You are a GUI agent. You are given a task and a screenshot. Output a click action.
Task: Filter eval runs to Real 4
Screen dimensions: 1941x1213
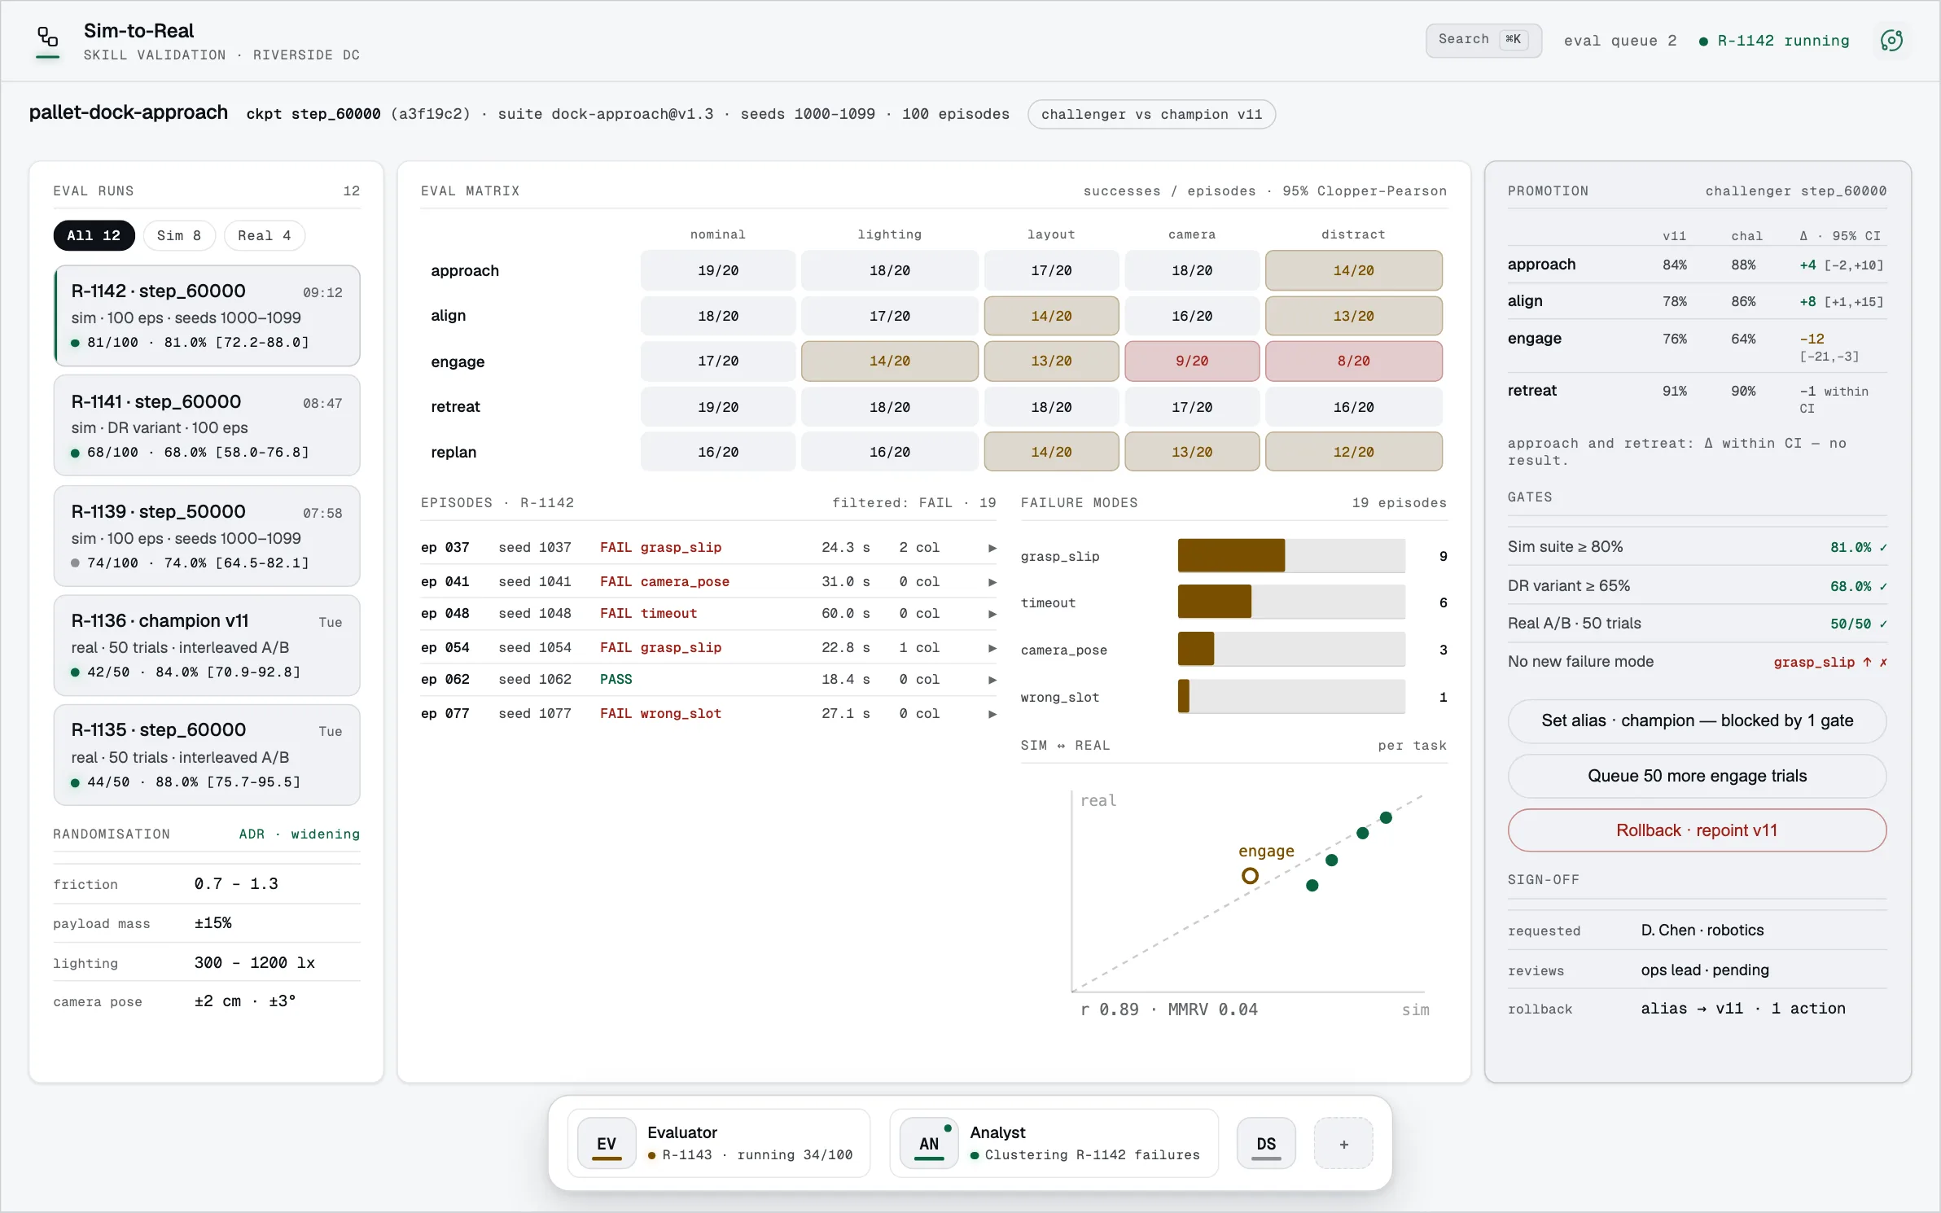264,235
